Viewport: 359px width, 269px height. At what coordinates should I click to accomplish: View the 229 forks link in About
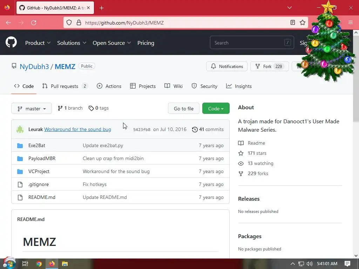coord(253,173)
